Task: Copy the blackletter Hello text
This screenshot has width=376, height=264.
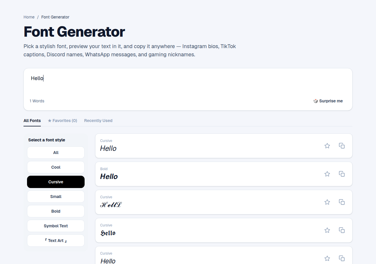Action: pyautogui.click(x=342, y=230)
